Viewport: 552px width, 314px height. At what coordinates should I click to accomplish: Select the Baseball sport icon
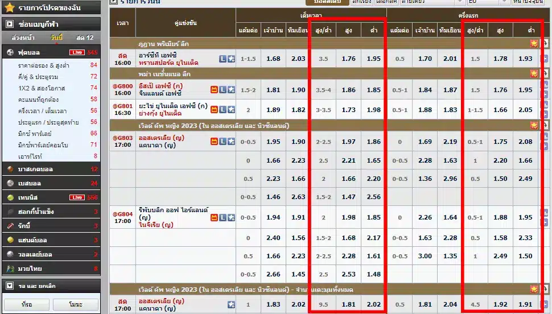pyautogui.click(x=11, y=183)
